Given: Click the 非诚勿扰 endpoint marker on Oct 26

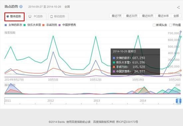Looking at the screenshot, I should click(181, 71).
